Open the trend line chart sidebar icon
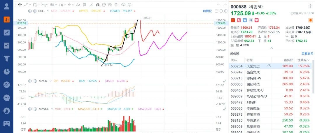Image resolution: width=315 pixels, height=133 pixels. 7,32
